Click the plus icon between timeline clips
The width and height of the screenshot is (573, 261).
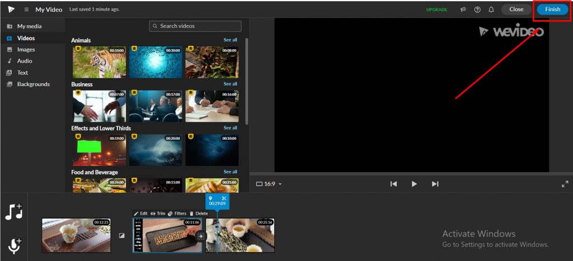[201, 236]
